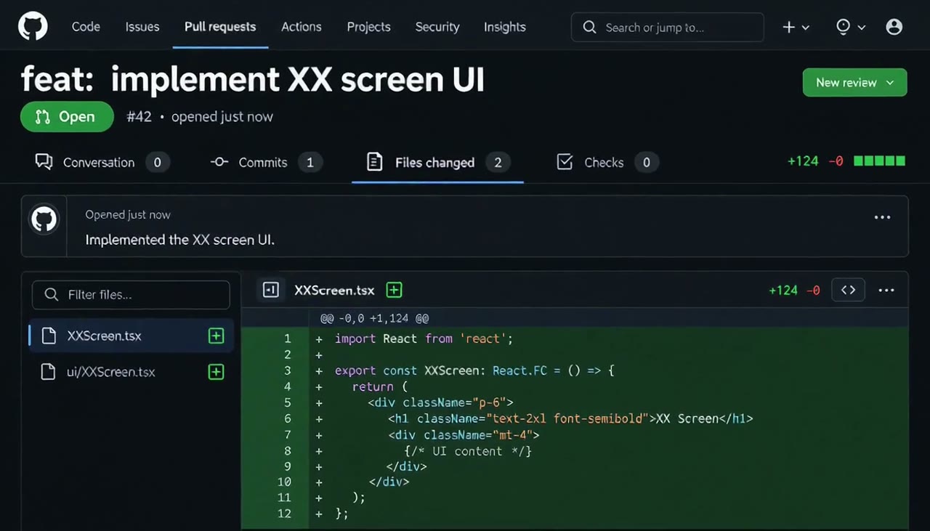Image resolution: width=930 pixels, height=531 pixels.
Task: Open the issues shortcut dropdown in header
Action: [851, 27]
